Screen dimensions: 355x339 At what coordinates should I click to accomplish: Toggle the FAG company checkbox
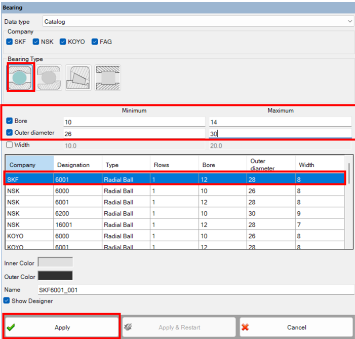[x=95, y=42]
